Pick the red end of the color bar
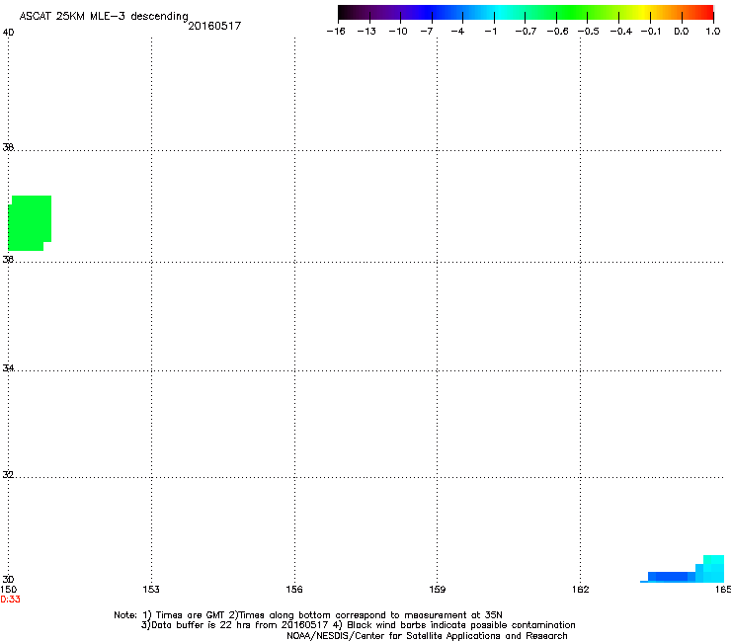731x642 pixels. tap(704, 12)
